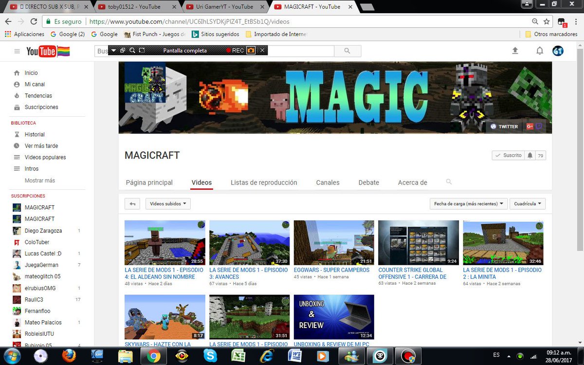Open Historial in the library

pyautogui.click(x=35, y=134)
